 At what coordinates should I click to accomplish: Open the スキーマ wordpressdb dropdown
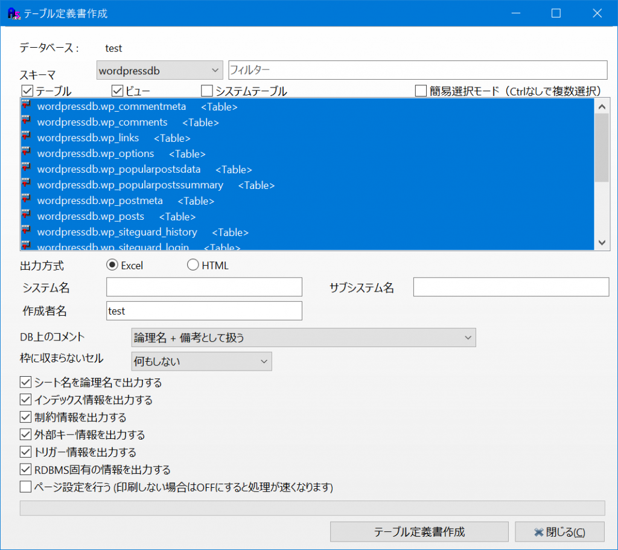click(159, 70)
